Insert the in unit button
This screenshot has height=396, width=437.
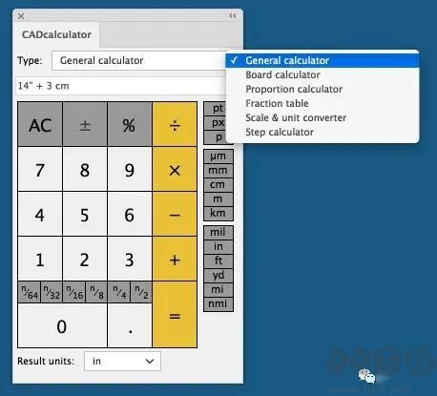point(218,247)
